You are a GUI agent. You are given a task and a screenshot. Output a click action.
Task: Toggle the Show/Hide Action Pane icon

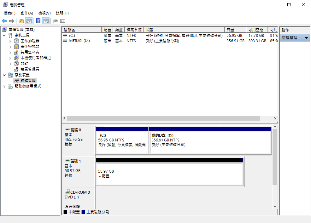point(46,21)
